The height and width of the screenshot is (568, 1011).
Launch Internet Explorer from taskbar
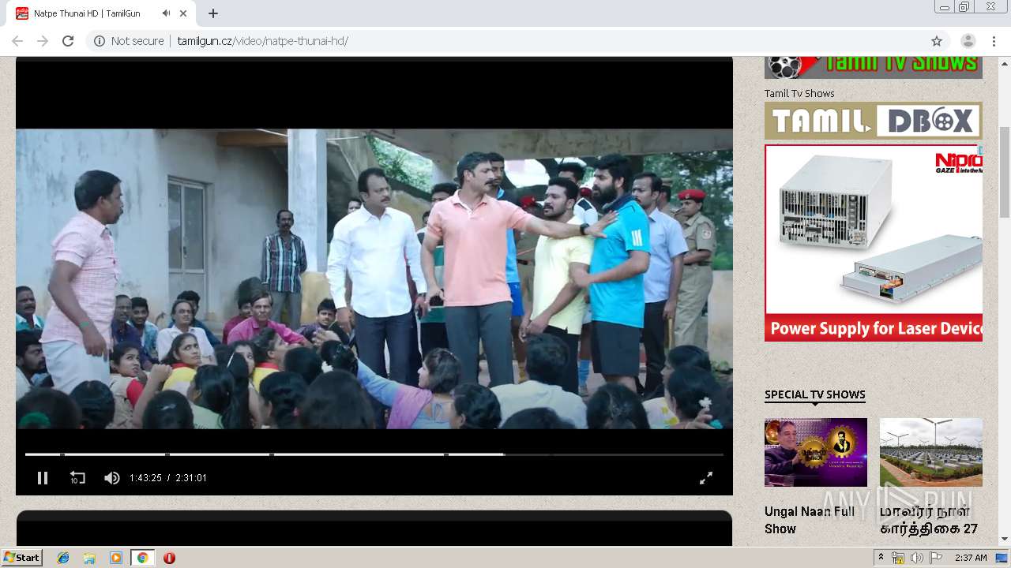pos(63,558)
